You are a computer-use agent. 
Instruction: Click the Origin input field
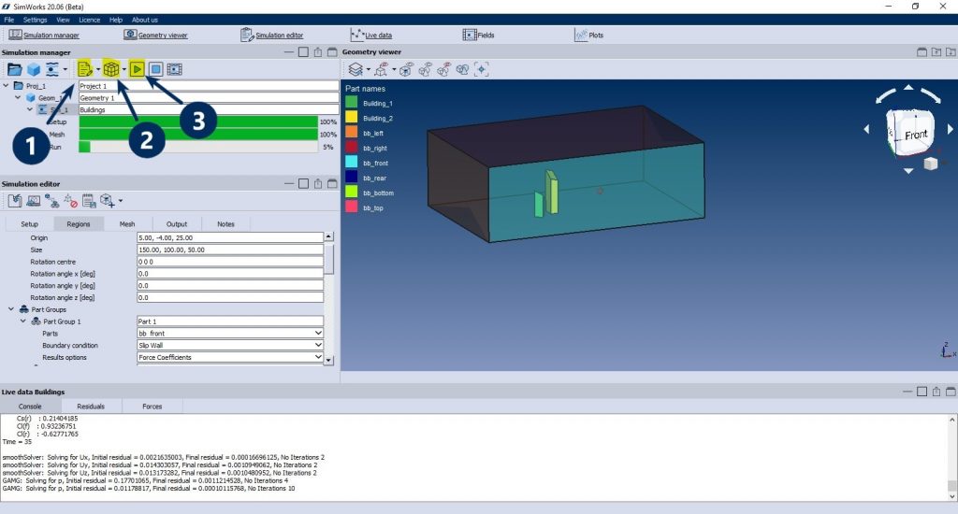click(230, 237)
